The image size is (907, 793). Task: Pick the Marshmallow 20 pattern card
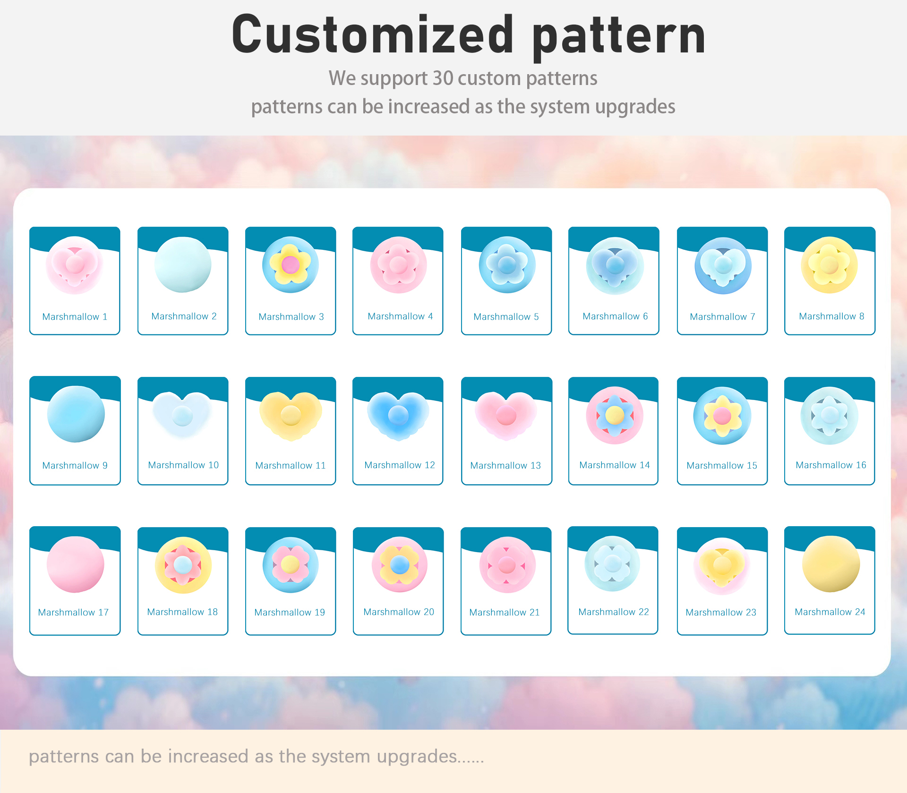[x=398, y=581]
